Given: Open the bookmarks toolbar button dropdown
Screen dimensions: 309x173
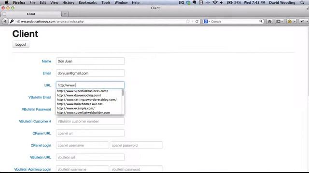Looking at the screenshot, I should (x=280, y=21).
